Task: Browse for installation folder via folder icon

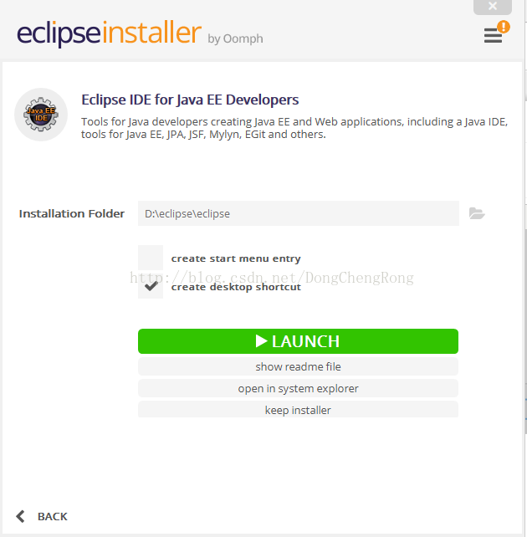Action: coord(477,213)
